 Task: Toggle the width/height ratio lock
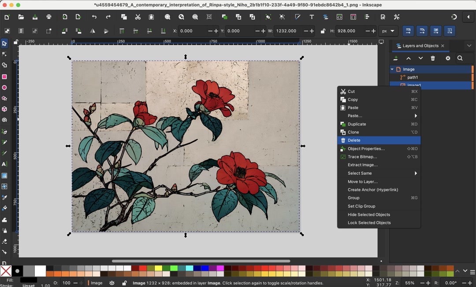tap(323, 31)
